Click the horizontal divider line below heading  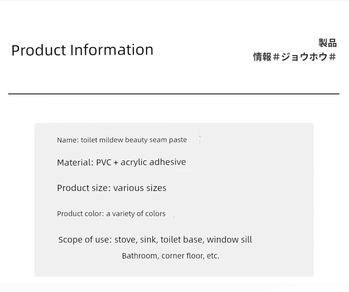pos(174,94)
